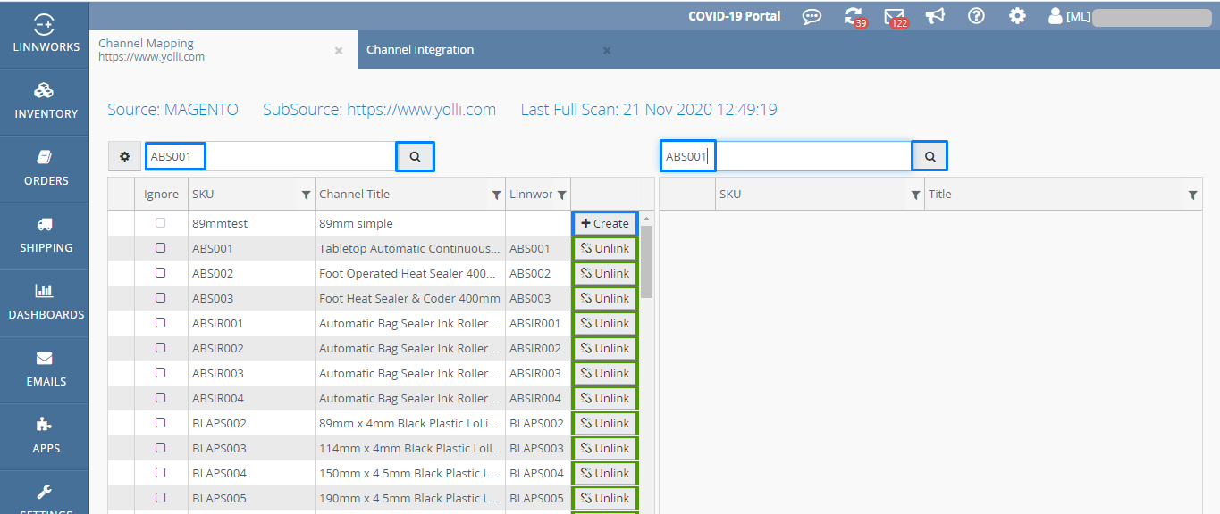
Task: Open the Shipping sidebar section
Action: coord(45,236)
